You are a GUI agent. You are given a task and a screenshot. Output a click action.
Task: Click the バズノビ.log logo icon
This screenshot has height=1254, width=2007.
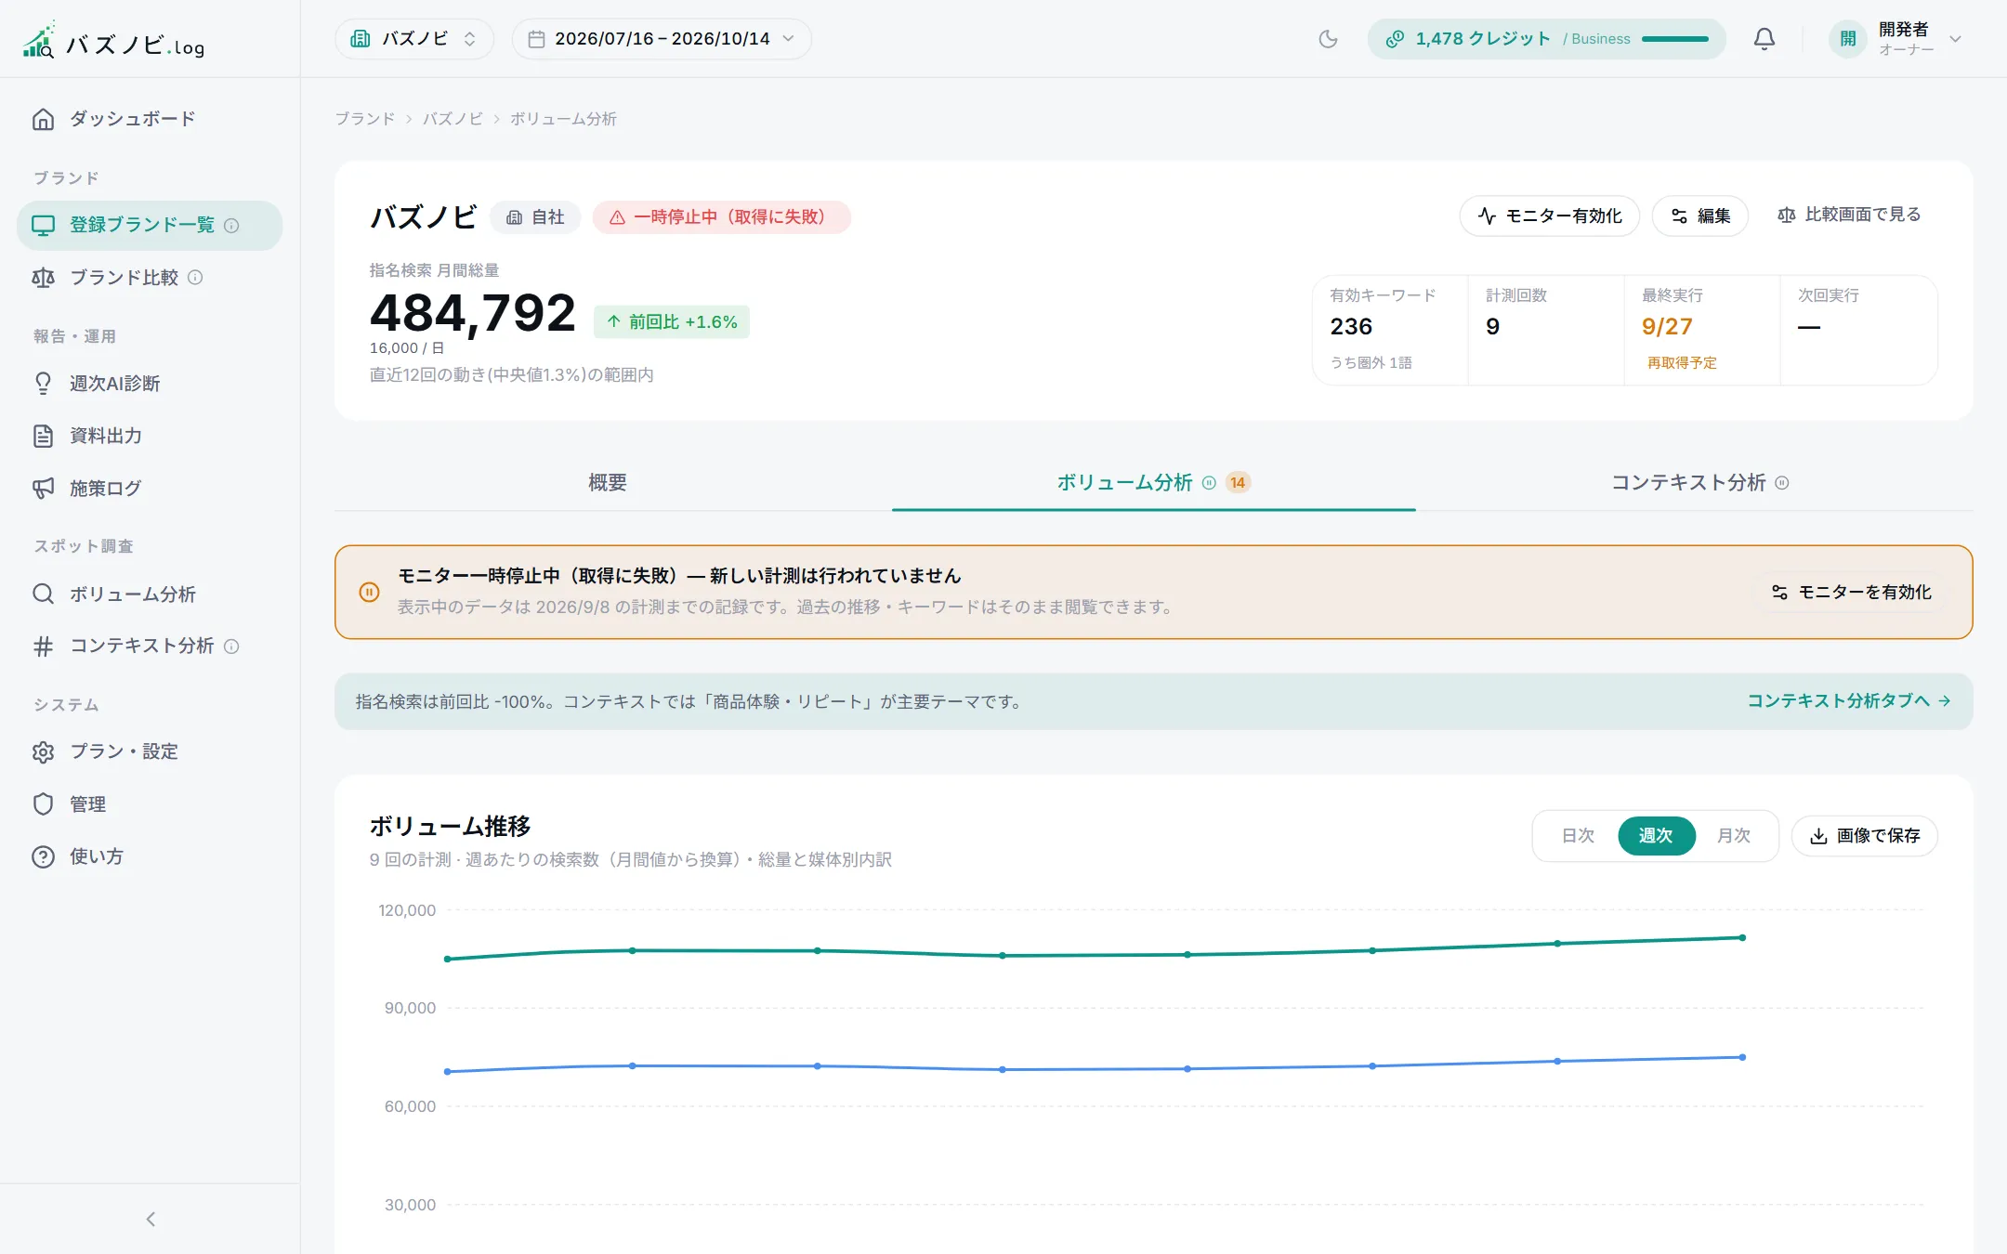[39, 41]
